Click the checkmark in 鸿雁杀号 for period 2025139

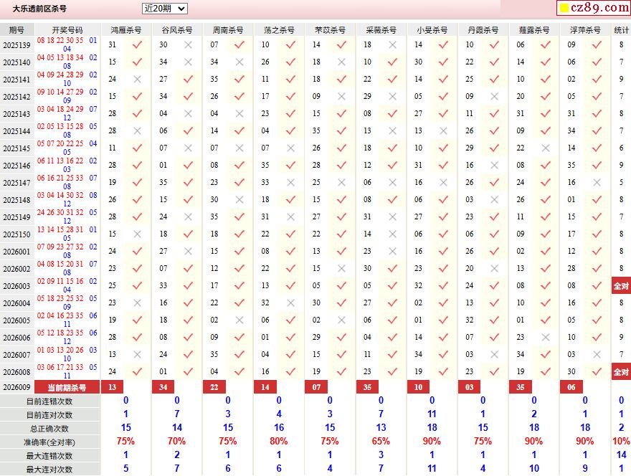[x=138, y=44]
